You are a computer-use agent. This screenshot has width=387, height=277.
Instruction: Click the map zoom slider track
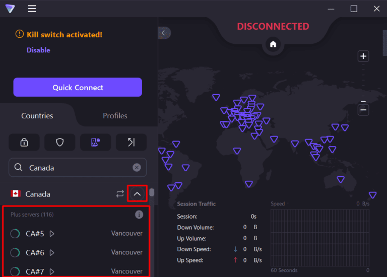pos(363,81)
